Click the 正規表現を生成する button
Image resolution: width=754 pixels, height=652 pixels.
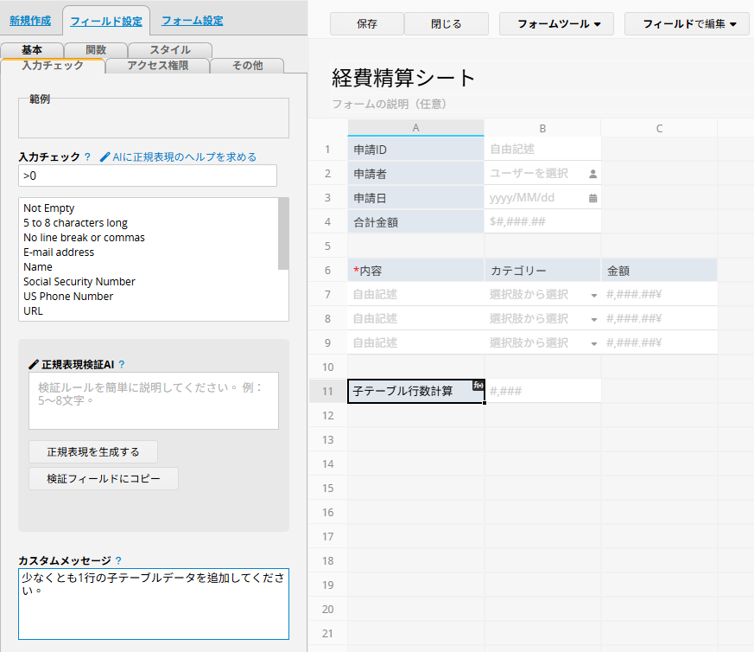click(93, 451)
